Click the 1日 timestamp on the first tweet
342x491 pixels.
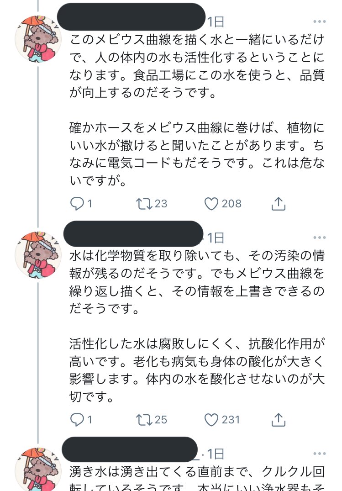click(214, 20)
